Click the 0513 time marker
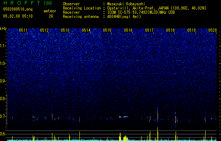The image size is (221, 141). click(65, 30)
